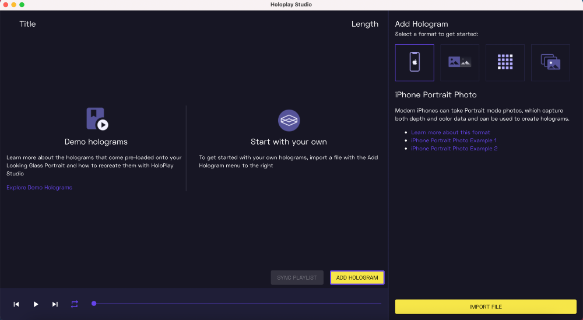Select the iPhone Portrait Photo format icon
583x320 pixels.
tap(415, 62)
